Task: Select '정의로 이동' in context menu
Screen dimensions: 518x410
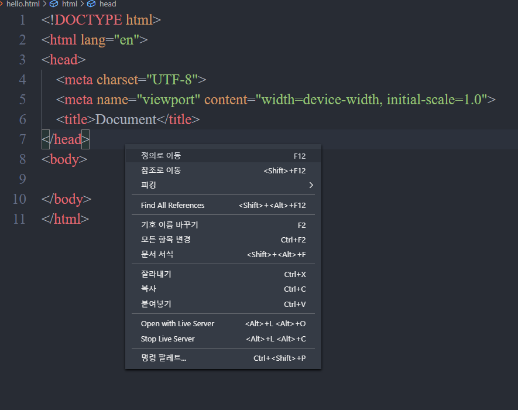Action: 223,156
